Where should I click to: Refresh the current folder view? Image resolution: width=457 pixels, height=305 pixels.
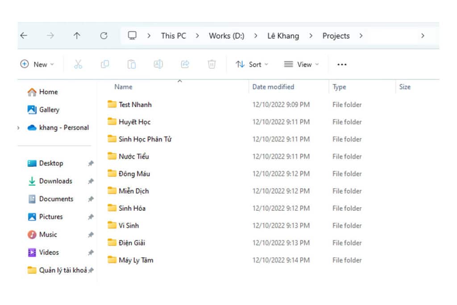tap(104, 36)
